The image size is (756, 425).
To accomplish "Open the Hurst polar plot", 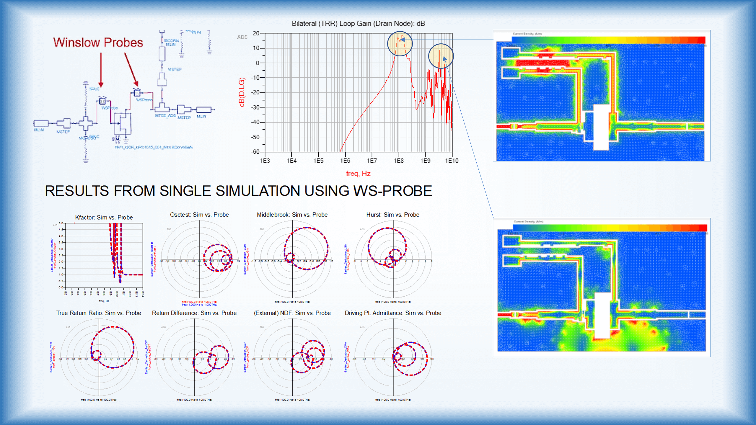I will pyautogui.click(x=393, y=260).
